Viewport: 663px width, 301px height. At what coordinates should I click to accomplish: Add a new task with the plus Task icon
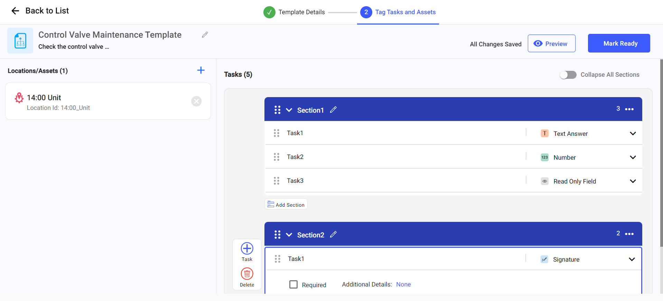(x=247, y=249)
